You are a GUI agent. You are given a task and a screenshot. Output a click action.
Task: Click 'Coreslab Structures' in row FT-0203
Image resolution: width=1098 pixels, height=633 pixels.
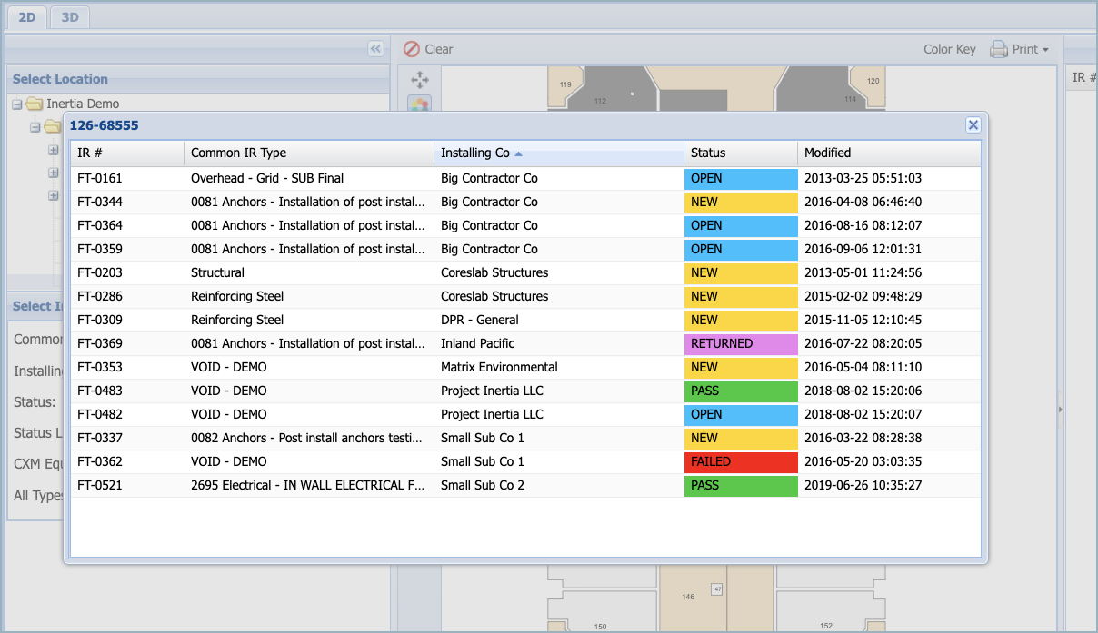click(x=494, y=272)
